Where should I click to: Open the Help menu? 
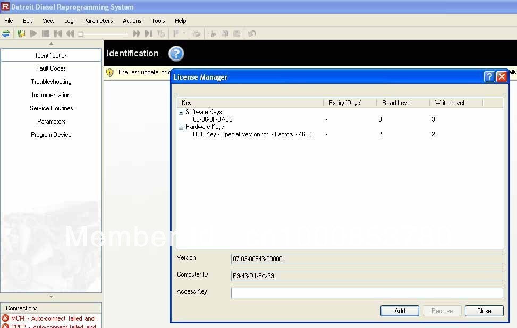(180, 21)
